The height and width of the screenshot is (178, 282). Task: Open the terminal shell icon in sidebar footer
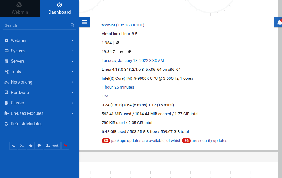click(22, 146)
